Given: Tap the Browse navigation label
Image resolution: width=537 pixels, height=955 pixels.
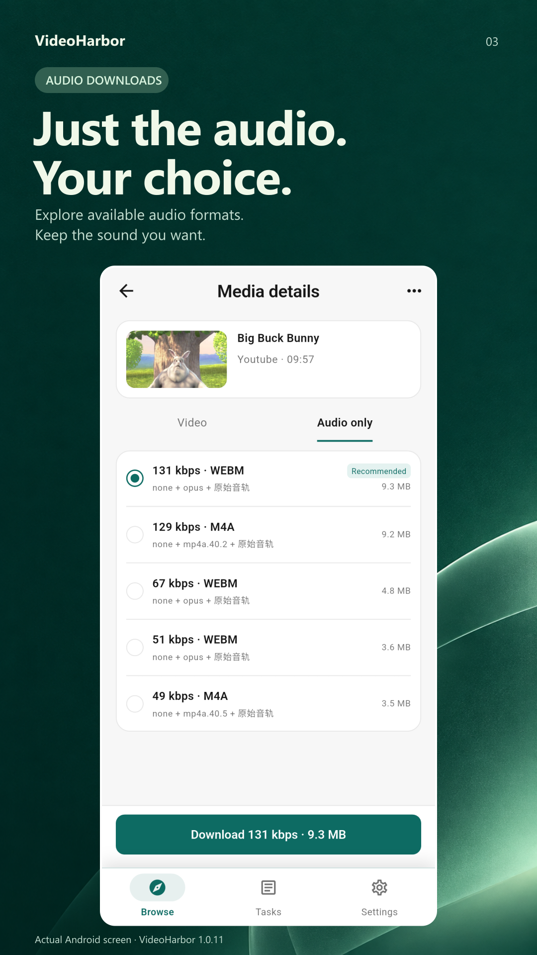Looking at the screenshot, I should [x=157, y=912].
